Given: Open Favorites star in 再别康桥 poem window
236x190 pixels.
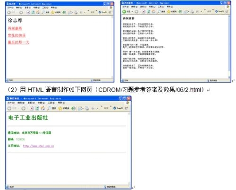Looking at the screenshot, I should click(169, 11).
